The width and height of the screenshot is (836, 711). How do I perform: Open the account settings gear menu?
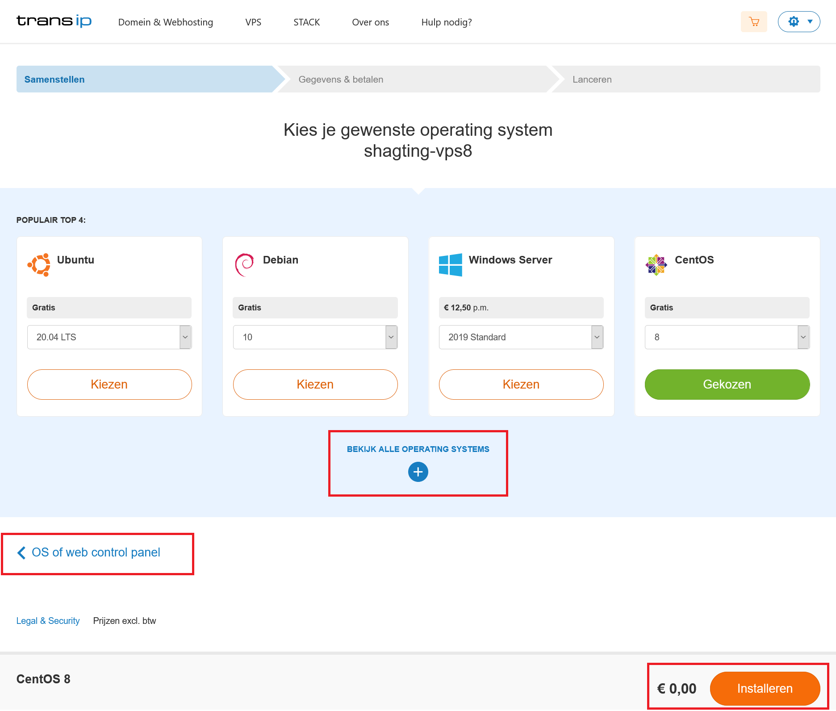pos(799,21)
